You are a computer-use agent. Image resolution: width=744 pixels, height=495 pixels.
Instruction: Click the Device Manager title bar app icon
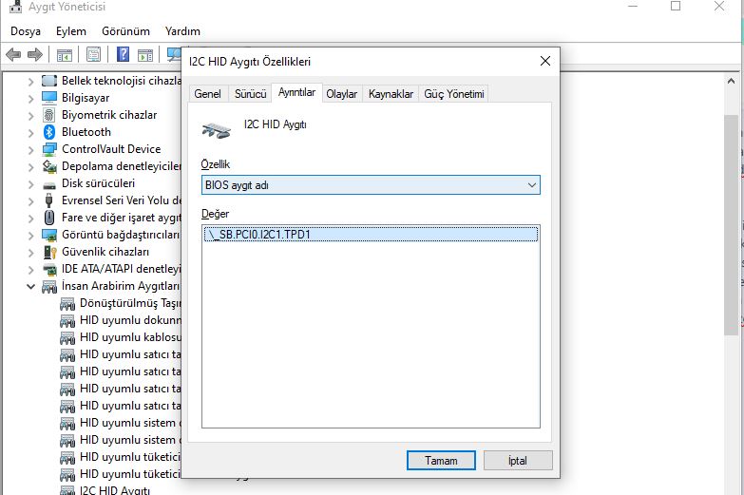[15, 6]
